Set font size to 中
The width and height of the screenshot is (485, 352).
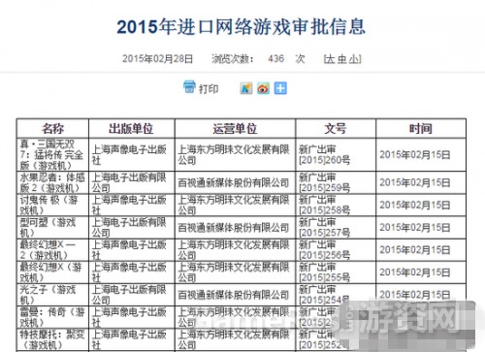tap(342, 59)
